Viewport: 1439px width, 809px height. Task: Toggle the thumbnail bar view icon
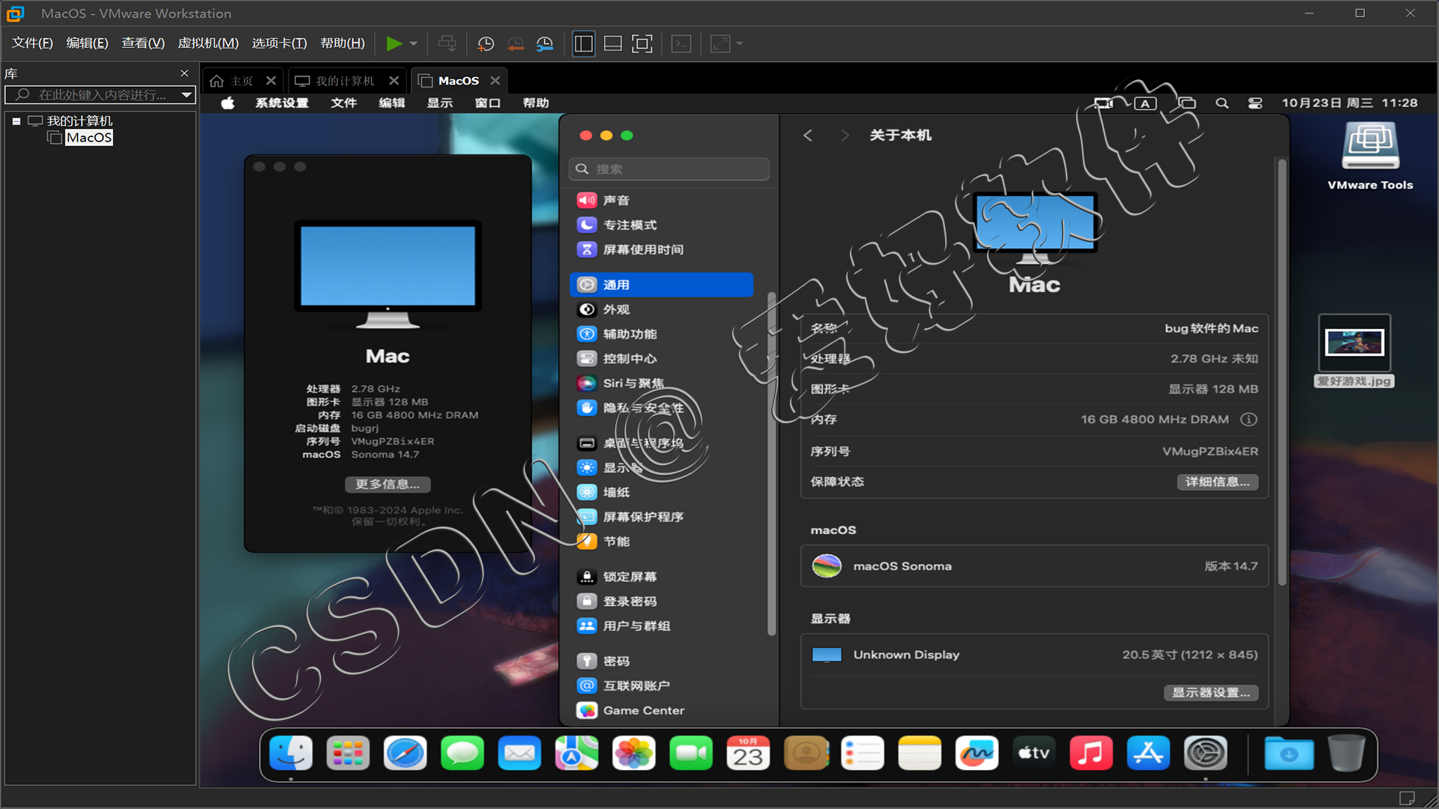[612, 43]
